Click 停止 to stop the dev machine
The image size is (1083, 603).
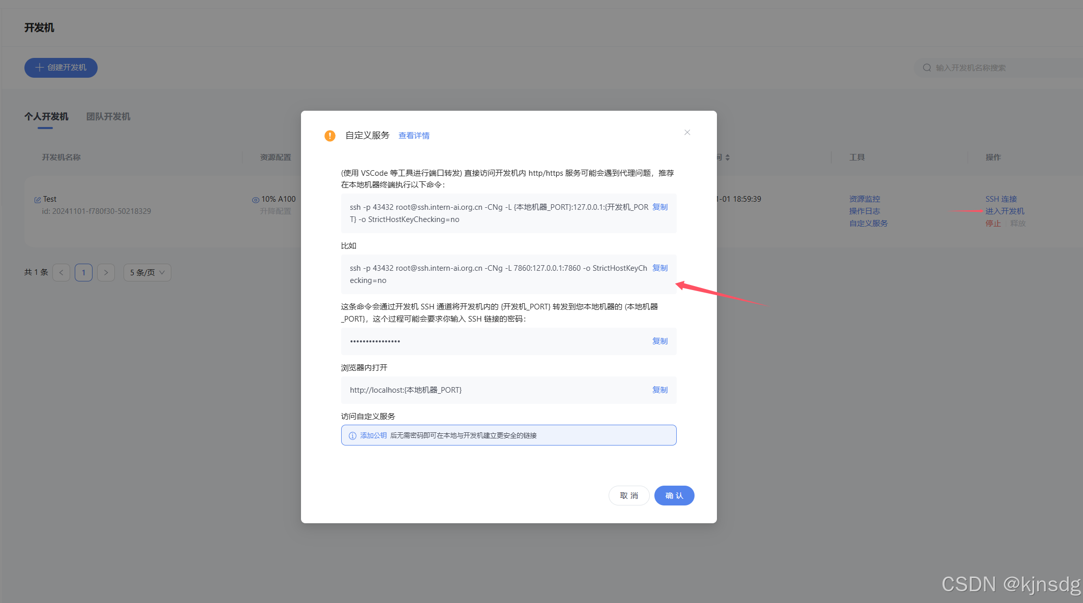pyautogui.click(x=992, y=223)
